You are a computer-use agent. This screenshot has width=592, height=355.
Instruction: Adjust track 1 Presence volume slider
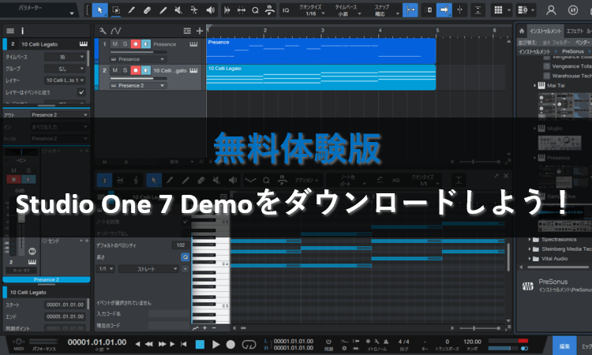pyautogui.click(x=138, y=52)
